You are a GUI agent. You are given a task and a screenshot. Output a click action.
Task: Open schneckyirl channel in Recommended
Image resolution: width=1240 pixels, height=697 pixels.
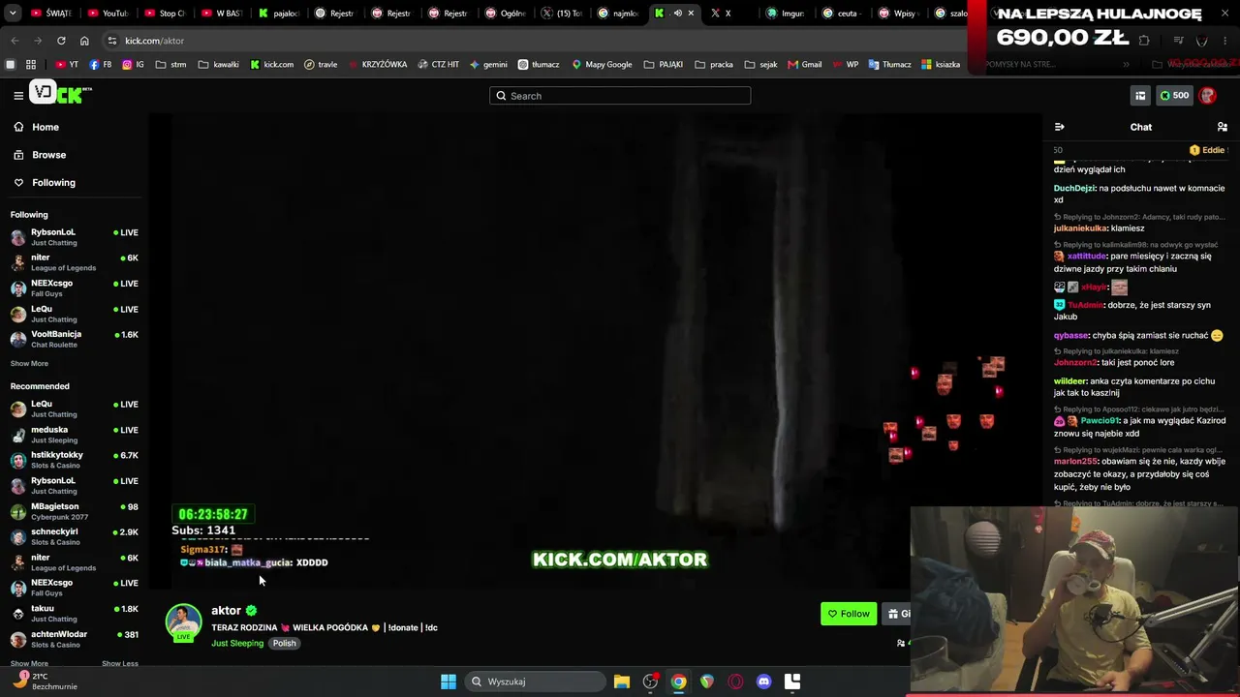74,536
